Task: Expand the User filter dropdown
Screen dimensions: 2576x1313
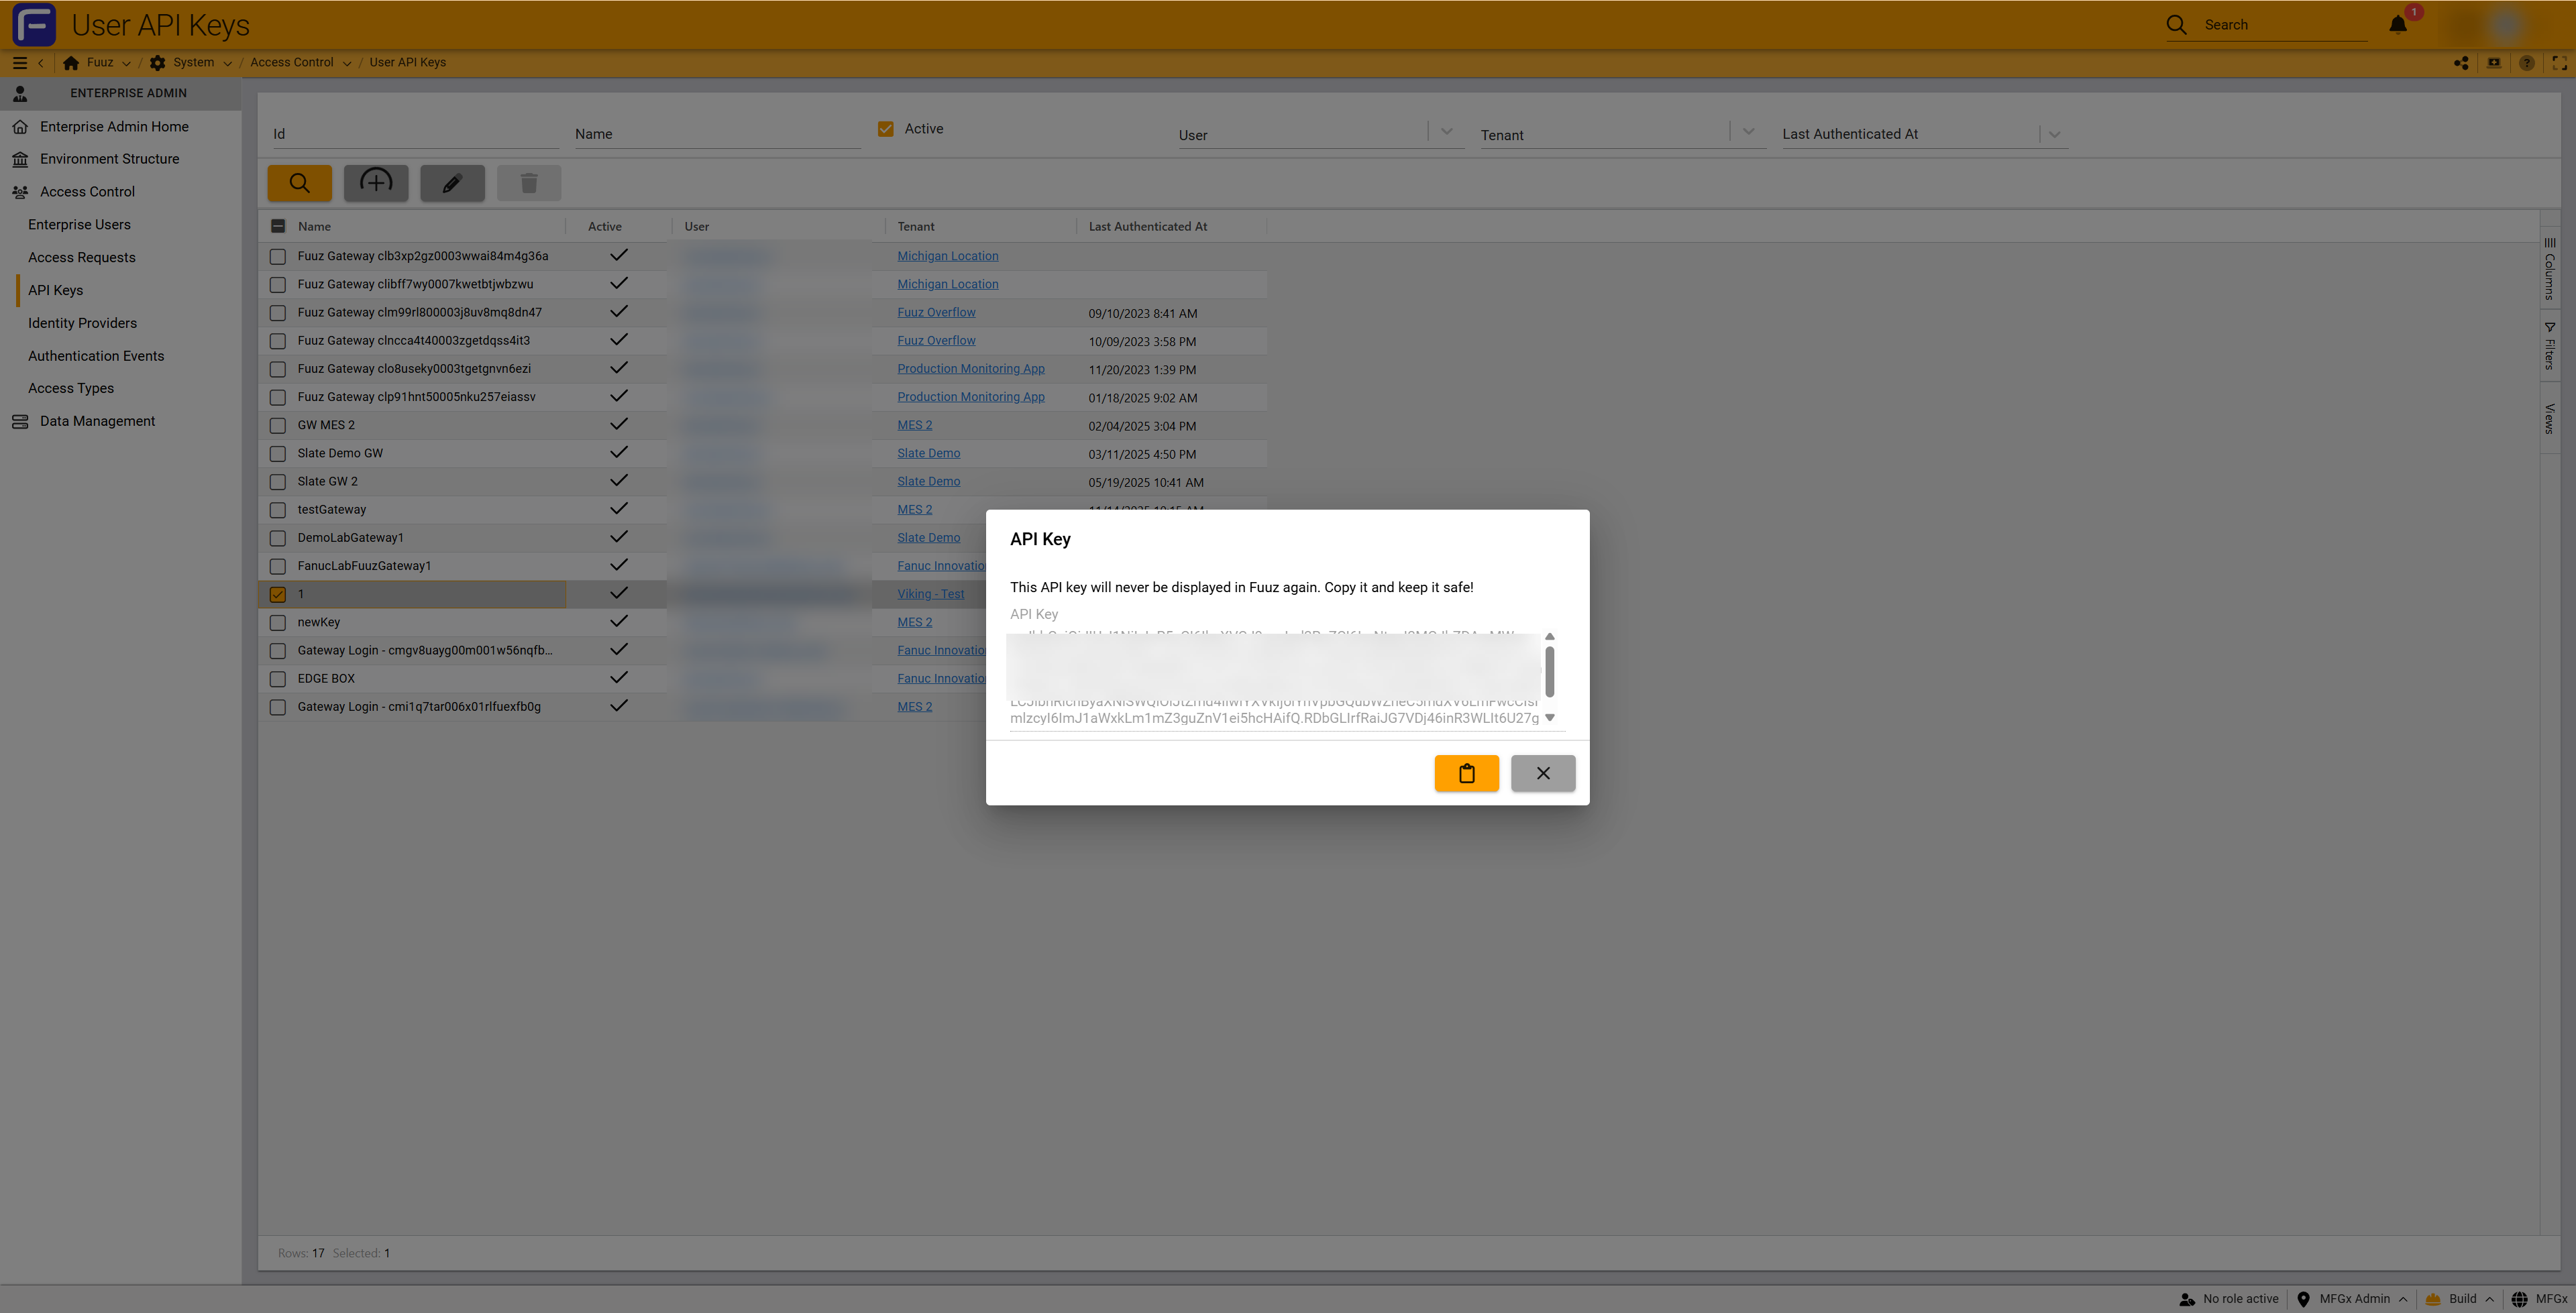Action: pyautogui.click(x=1446, y=132)
